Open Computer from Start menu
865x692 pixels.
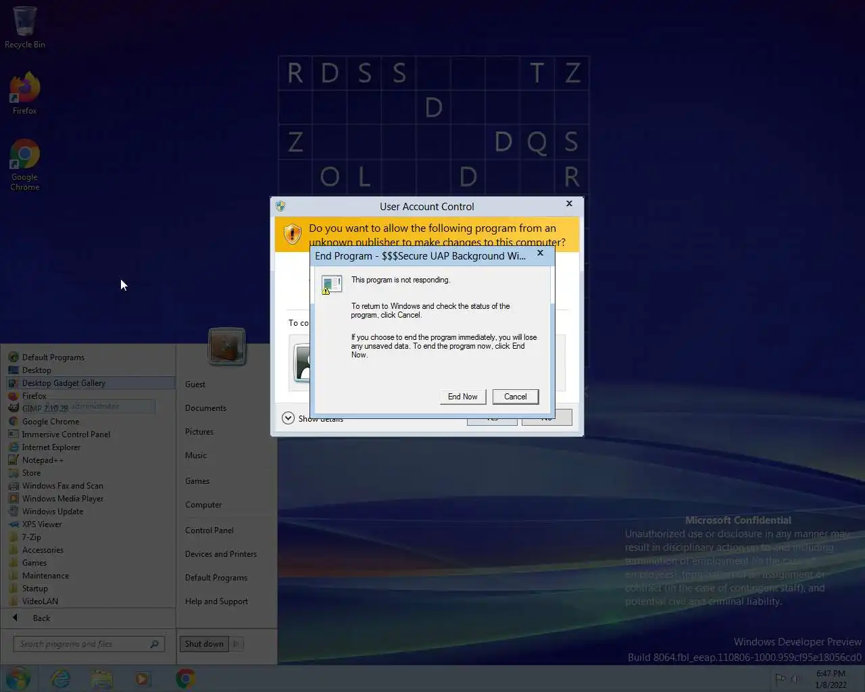click(x=203, y=505)
